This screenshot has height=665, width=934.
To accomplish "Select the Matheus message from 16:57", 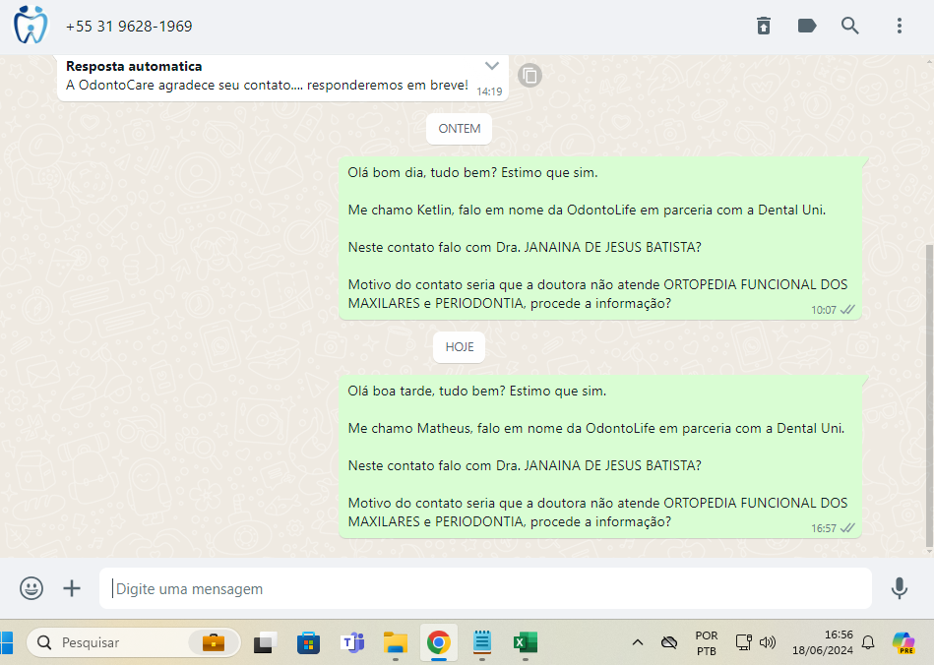I will coord(599,456).
